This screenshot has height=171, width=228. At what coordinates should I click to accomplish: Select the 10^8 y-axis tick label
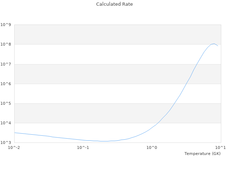coord(6,45)
